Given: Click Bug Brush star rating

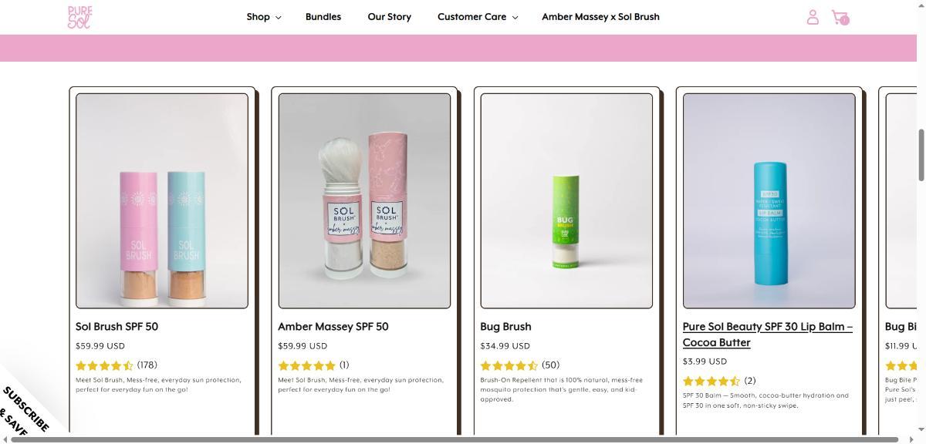Looking at the screenshot, I should [x=509, y=365].
